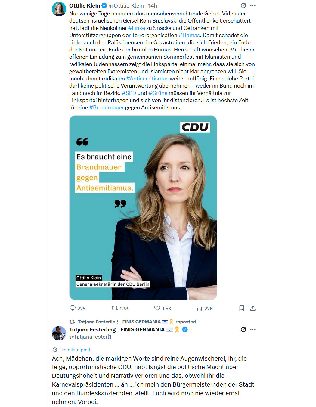Like the post with 1.5K hearts

coord(157,308)
